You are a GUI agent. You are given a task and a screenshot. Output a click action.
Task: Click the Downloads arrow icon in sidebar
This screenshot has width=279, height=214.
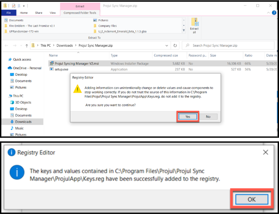(12, 121)
